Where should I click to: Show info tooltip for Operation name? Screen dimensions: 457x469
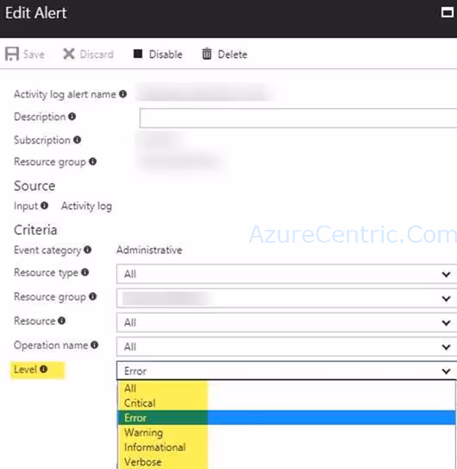[x=94, y=345]
